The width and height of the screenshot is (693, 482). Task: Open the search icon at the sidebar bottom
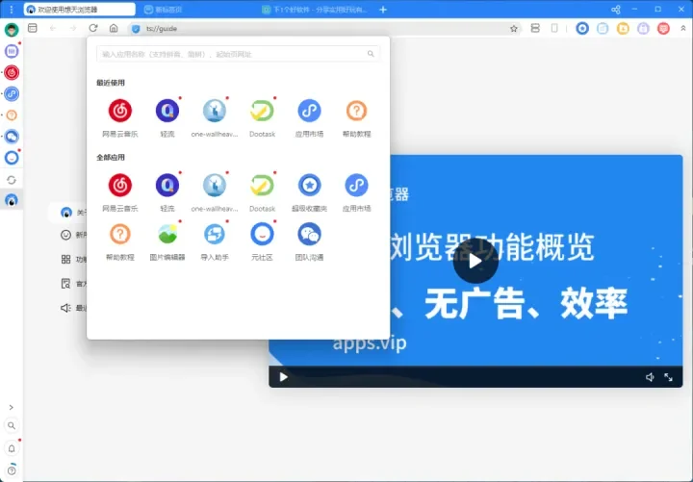(x=12, y=426)
